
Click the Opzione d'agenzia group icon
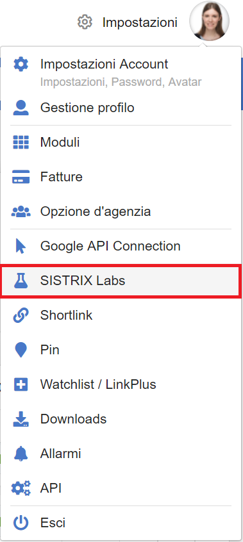point(21,211)
